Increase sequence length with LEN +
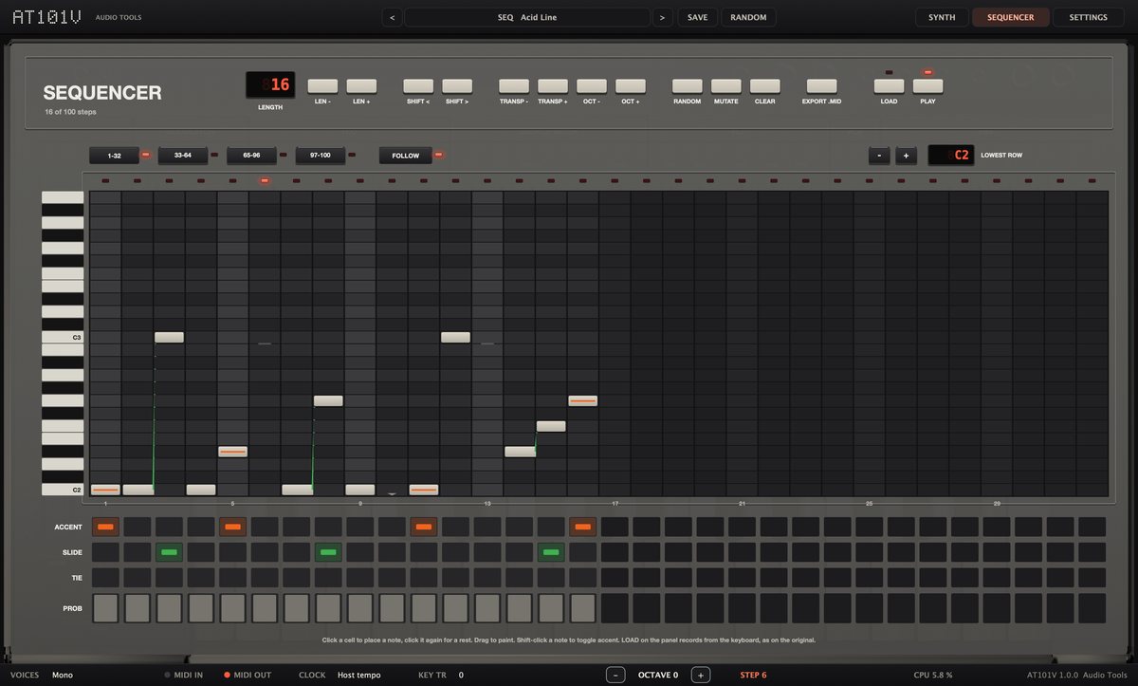Image resolution: width=1138 pixels, height=686 pixels. coord(361,86)
